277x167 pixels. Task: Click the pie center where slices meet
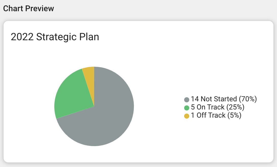pyautogui.click(x=94, y=106)
